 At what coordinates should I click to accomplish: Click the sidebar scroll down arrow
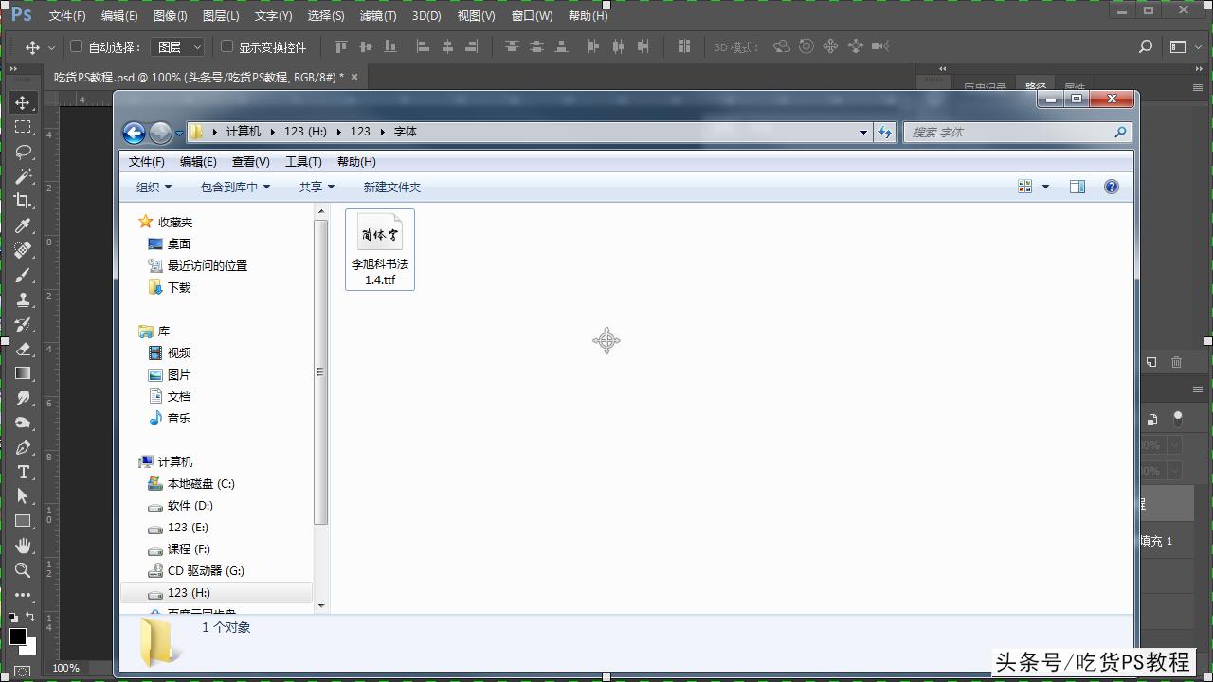click(321, 605)
